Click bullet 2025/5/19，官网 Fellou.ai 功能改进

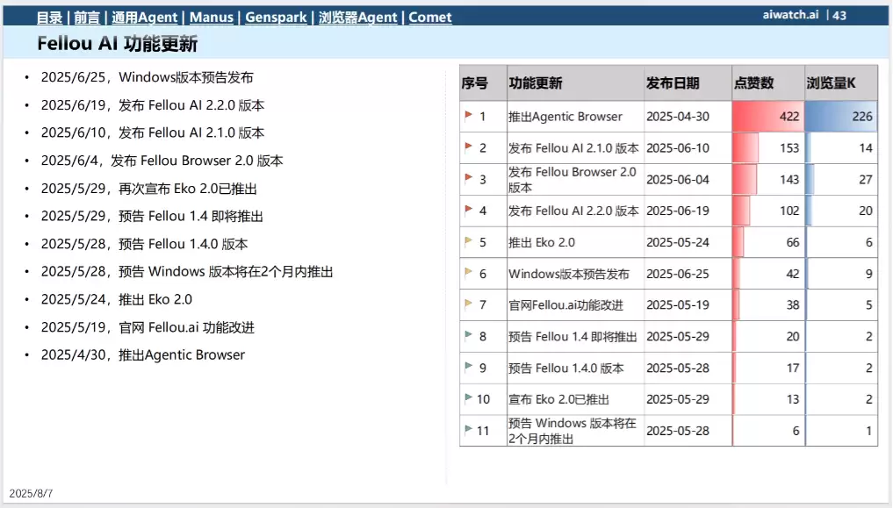click(x=148, y=327)
